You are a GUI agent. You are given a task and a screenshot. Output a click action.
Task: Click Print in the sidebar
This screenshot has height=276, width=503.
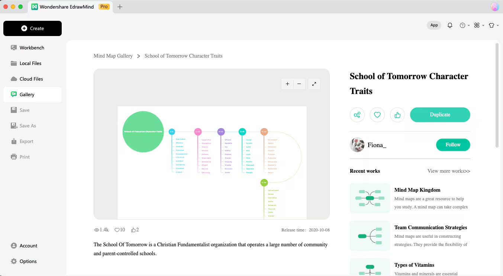pos(32,157)
